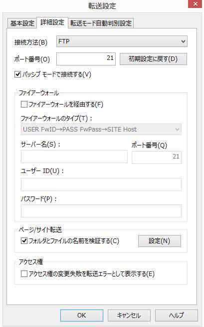The height and width of the screenshot is (327, 204).
Task: Open the 接続方法 FTP dropdown
Action: point(122,41)
